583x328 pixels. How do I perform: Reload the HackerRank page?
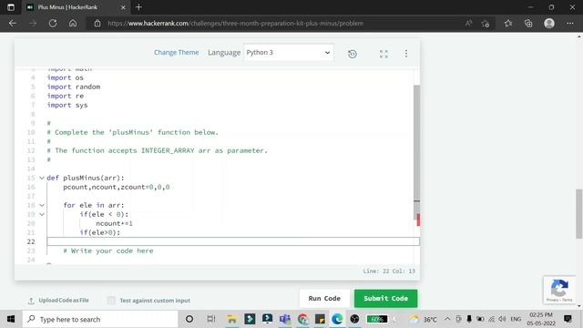[x=53, y=23]
